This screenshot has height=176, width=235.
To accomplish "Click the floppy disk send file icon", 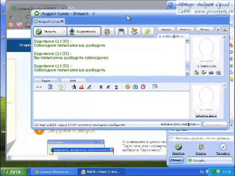I will (x=121, y=32).
